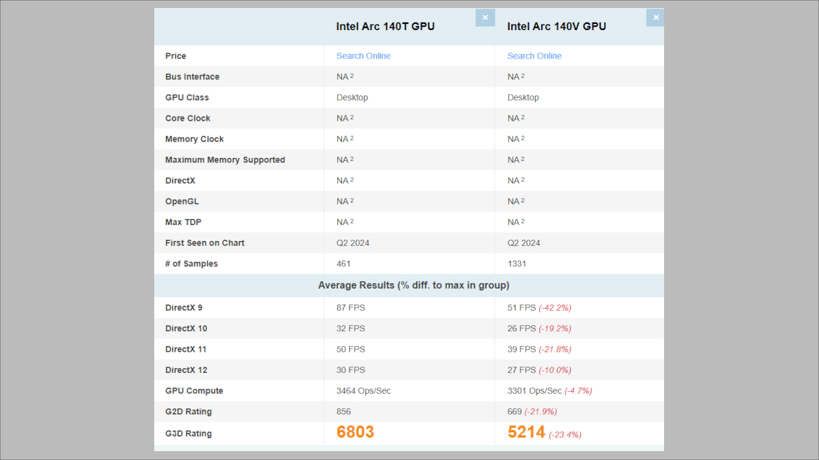Click the footnote 2 in the Core Clock row
The image size is (819, 460).
351,117
